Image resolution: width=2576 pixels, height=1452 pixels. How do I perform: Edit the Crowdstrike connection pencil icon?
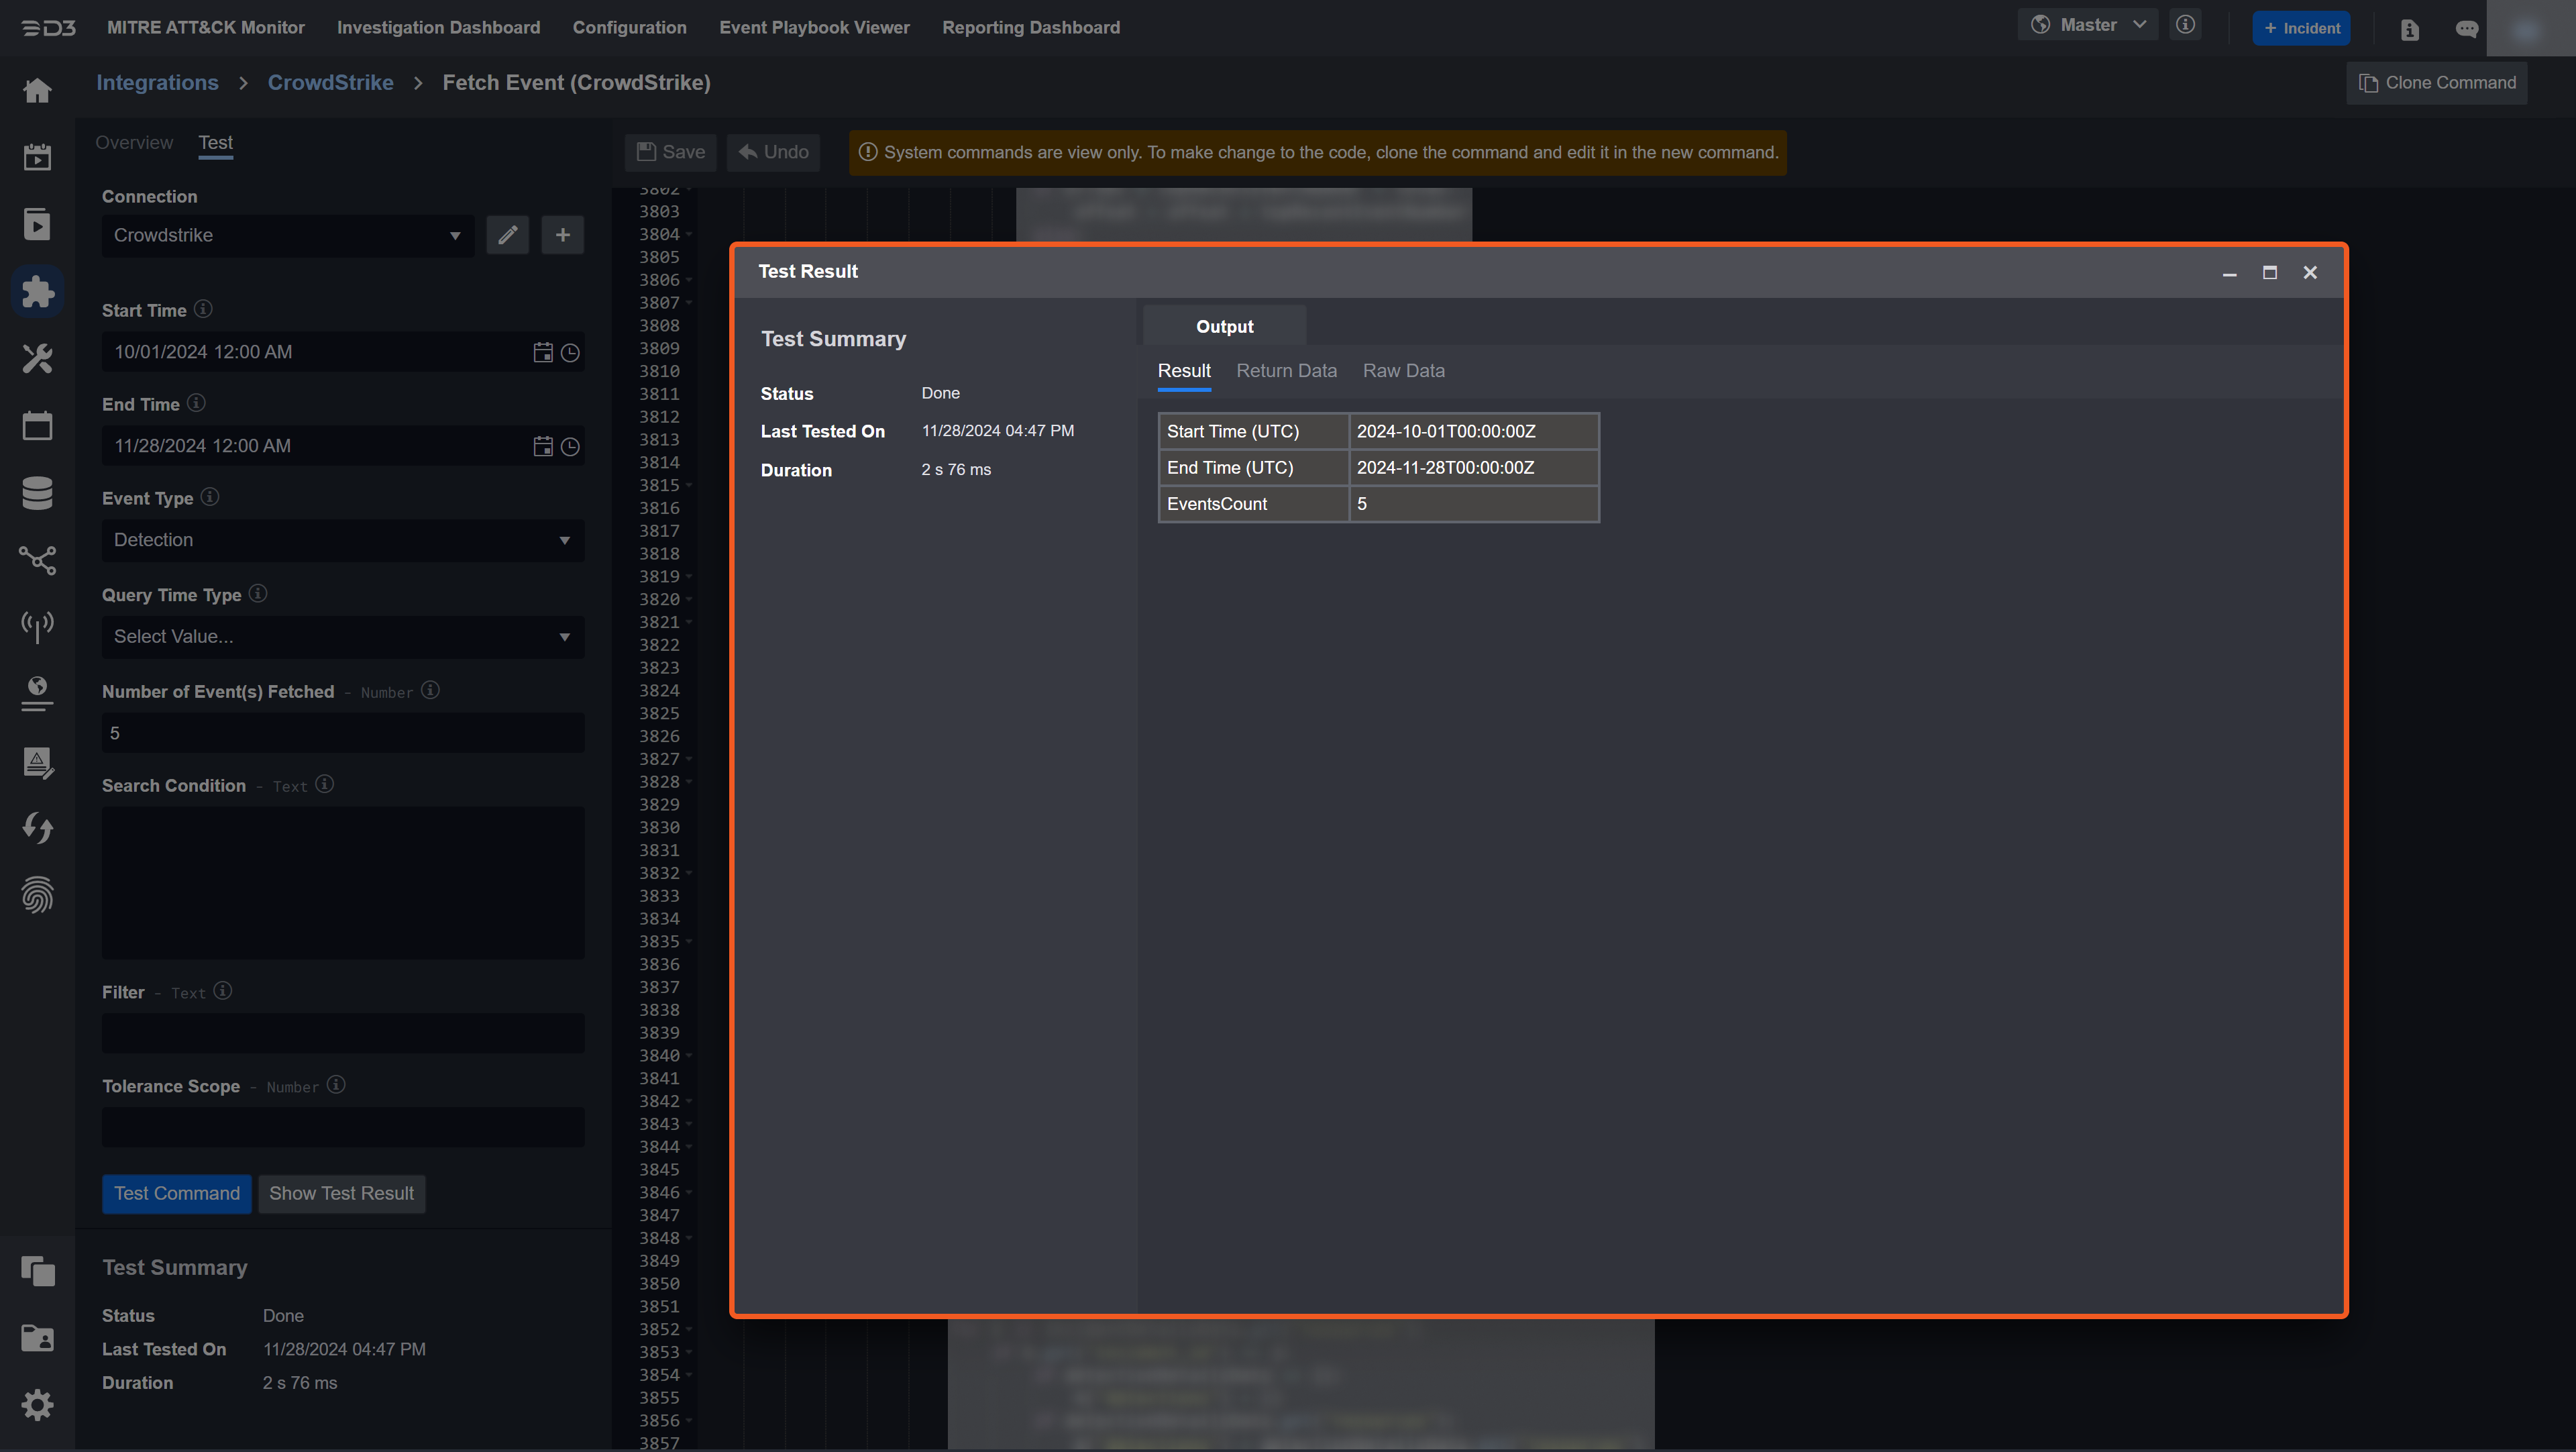[507, 235]
